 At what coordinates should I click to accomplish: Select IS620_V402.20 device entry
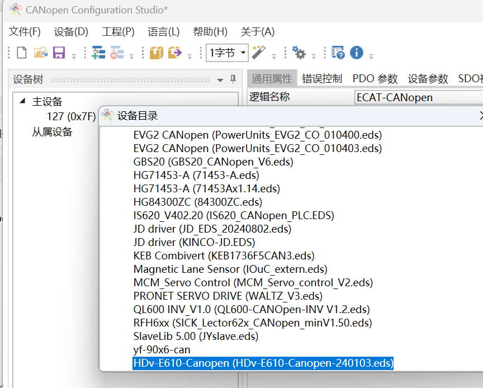234,215
